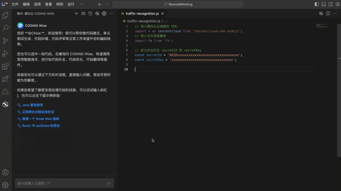Select the CODING Wise chat icon in activity bar

[x=6, y=104]
